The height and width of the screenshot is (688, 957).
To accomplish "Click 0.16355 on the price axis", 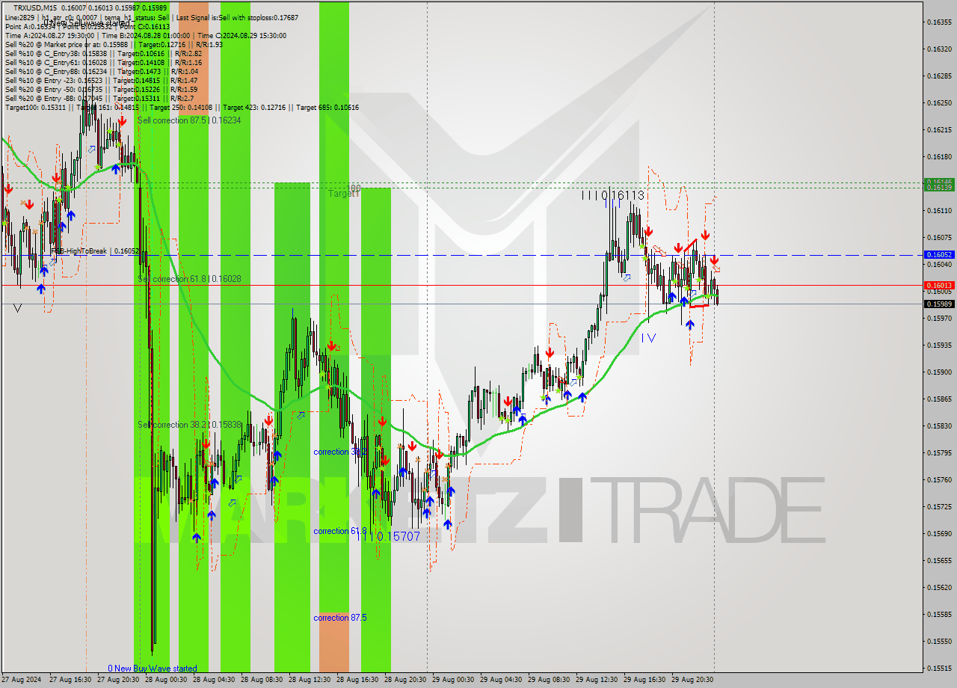I will (939, 22).
